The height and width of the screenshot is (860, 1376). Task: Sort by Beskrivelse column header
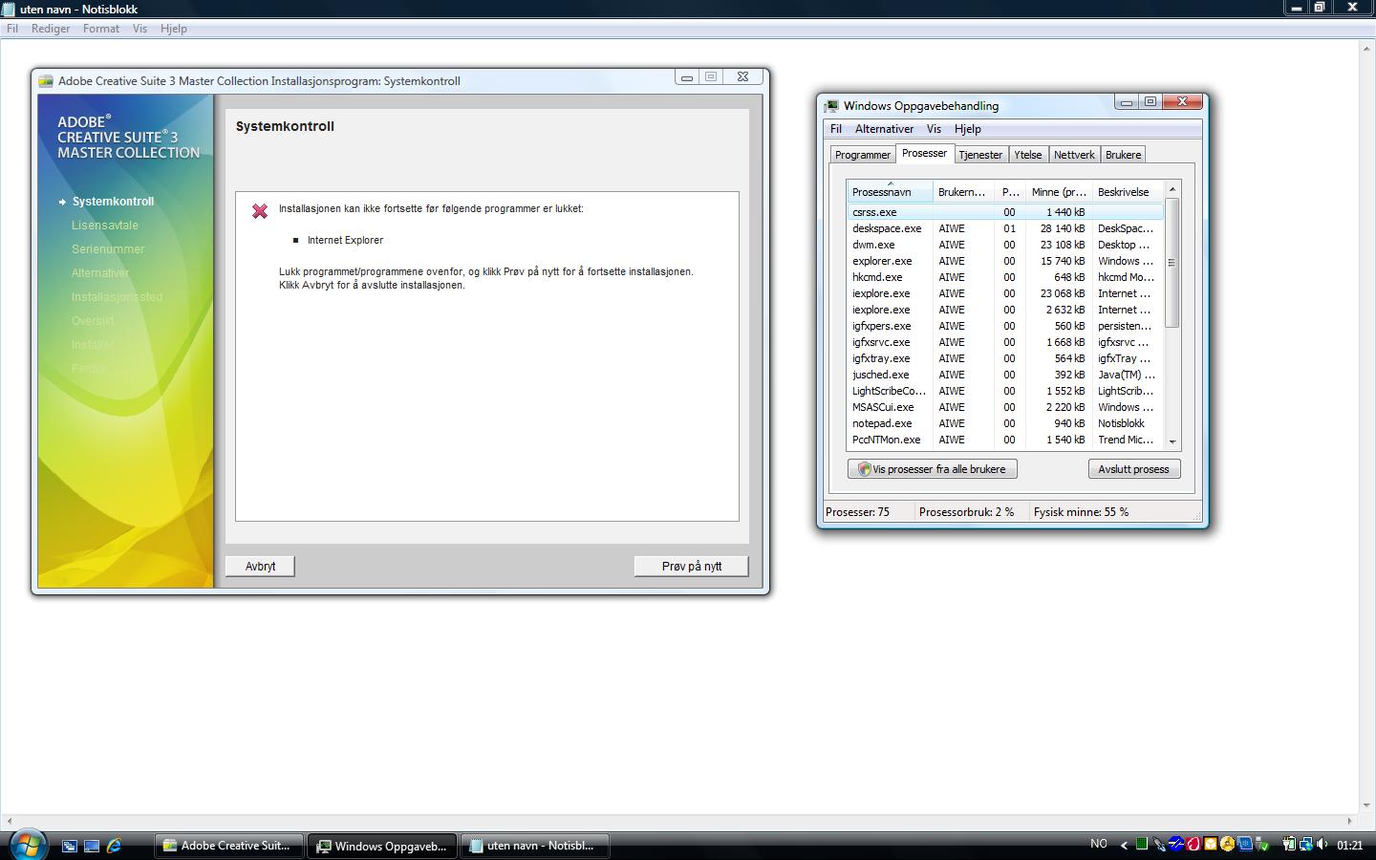(1128, 192)
